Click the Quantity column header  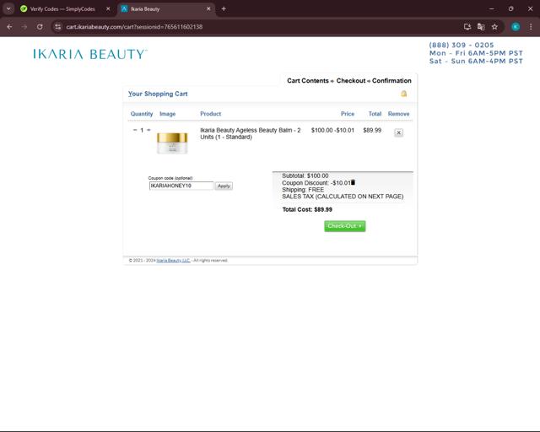(142, 114)
